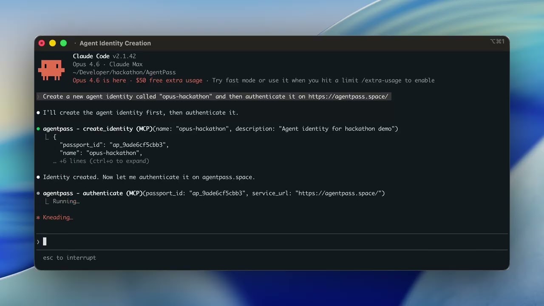
Task: Click the ~/Developer/hackathon/AgentPass working directory path
Action: (124, 72)
